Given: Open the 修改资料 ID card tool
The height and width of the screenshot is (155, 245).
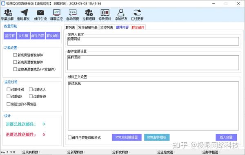Looking at the screenshot, I should [105, 15].
